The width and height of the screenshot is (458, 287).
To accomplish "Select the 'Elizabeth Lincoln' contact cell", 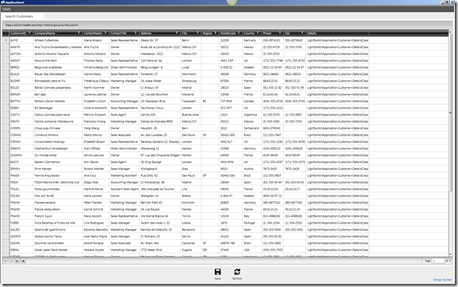I will coord(96,101).
